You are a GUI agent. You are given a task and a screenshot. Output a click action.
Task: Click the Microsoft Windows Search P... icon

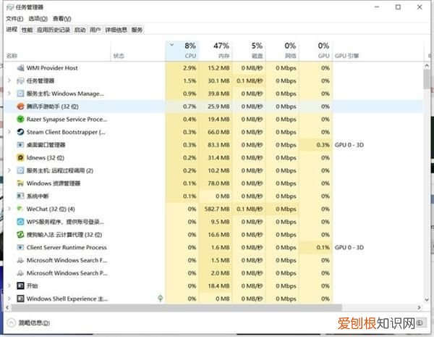20,273
